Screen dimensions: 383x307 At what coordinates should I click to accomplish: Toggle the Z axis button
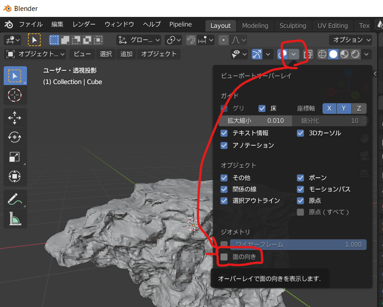point(359,108)
